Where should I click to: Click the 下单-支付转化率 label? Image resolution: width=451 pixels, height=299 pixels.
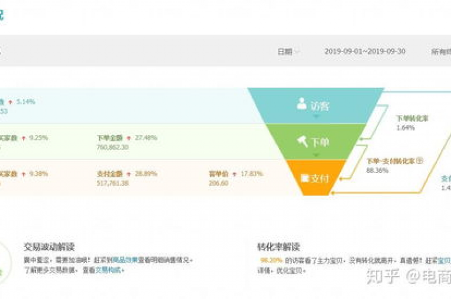click(x=391, y=161)
